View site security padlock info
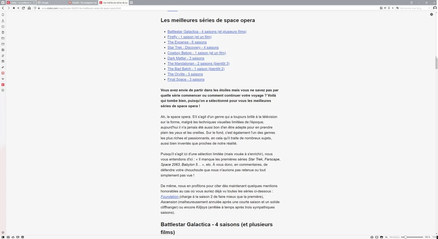The width and height of the screenshot is (438, 239). pyautogui.click(x=39, y=8)
